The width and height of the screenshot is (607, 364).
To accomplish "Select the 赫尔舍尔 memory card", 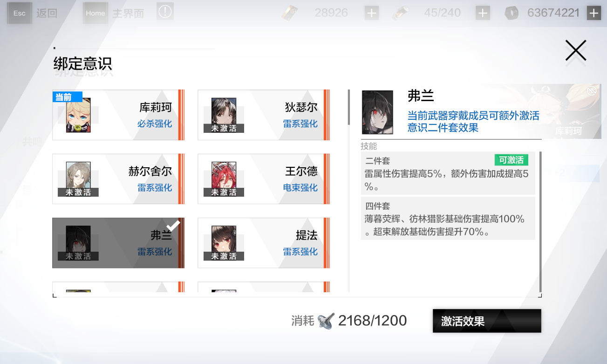I will pyautogui.click(x=118, y=179).
